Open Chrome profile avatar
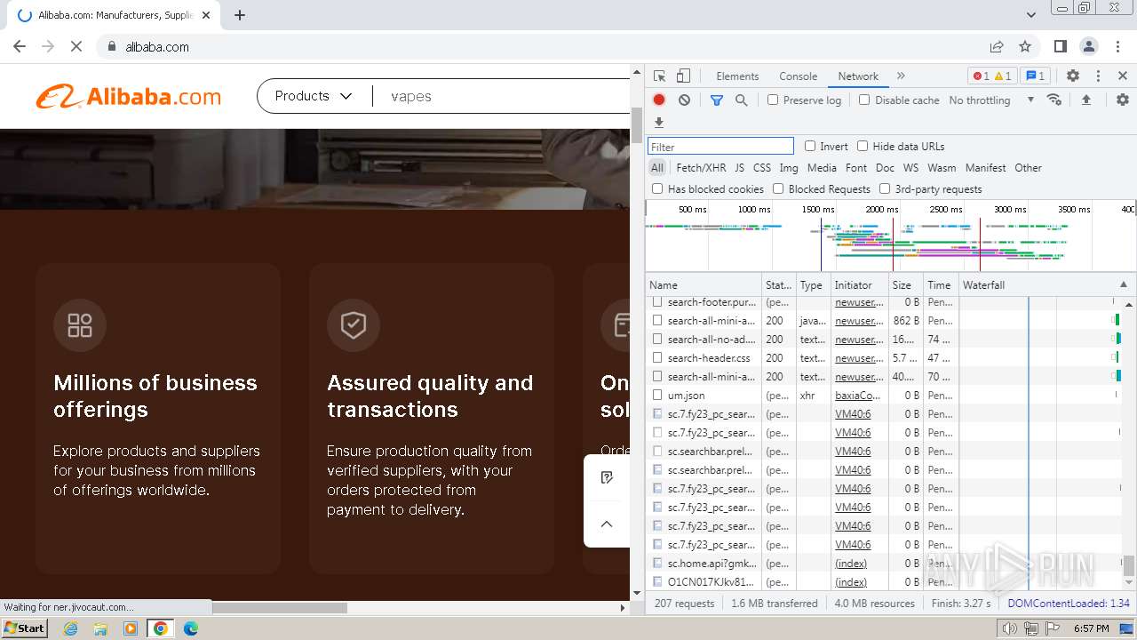 (x=1089, y=46)
